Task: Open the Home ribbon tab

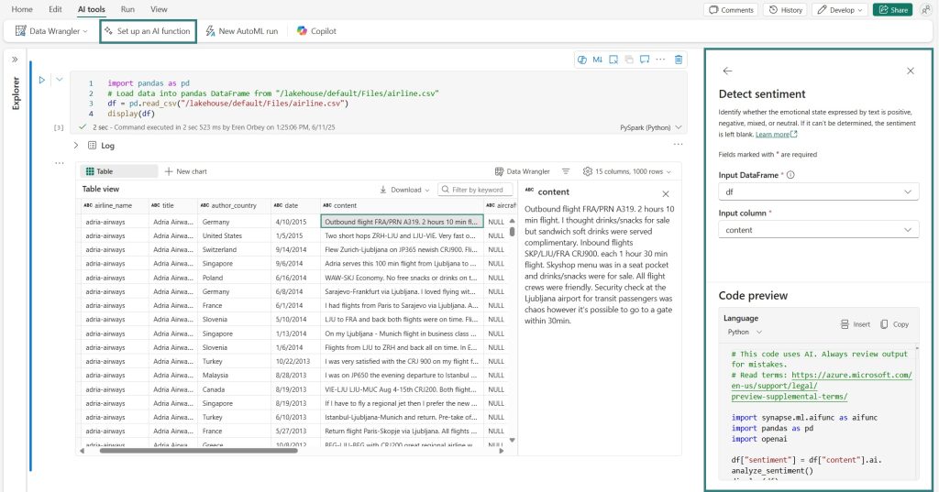Action: [x=22, y=9]
